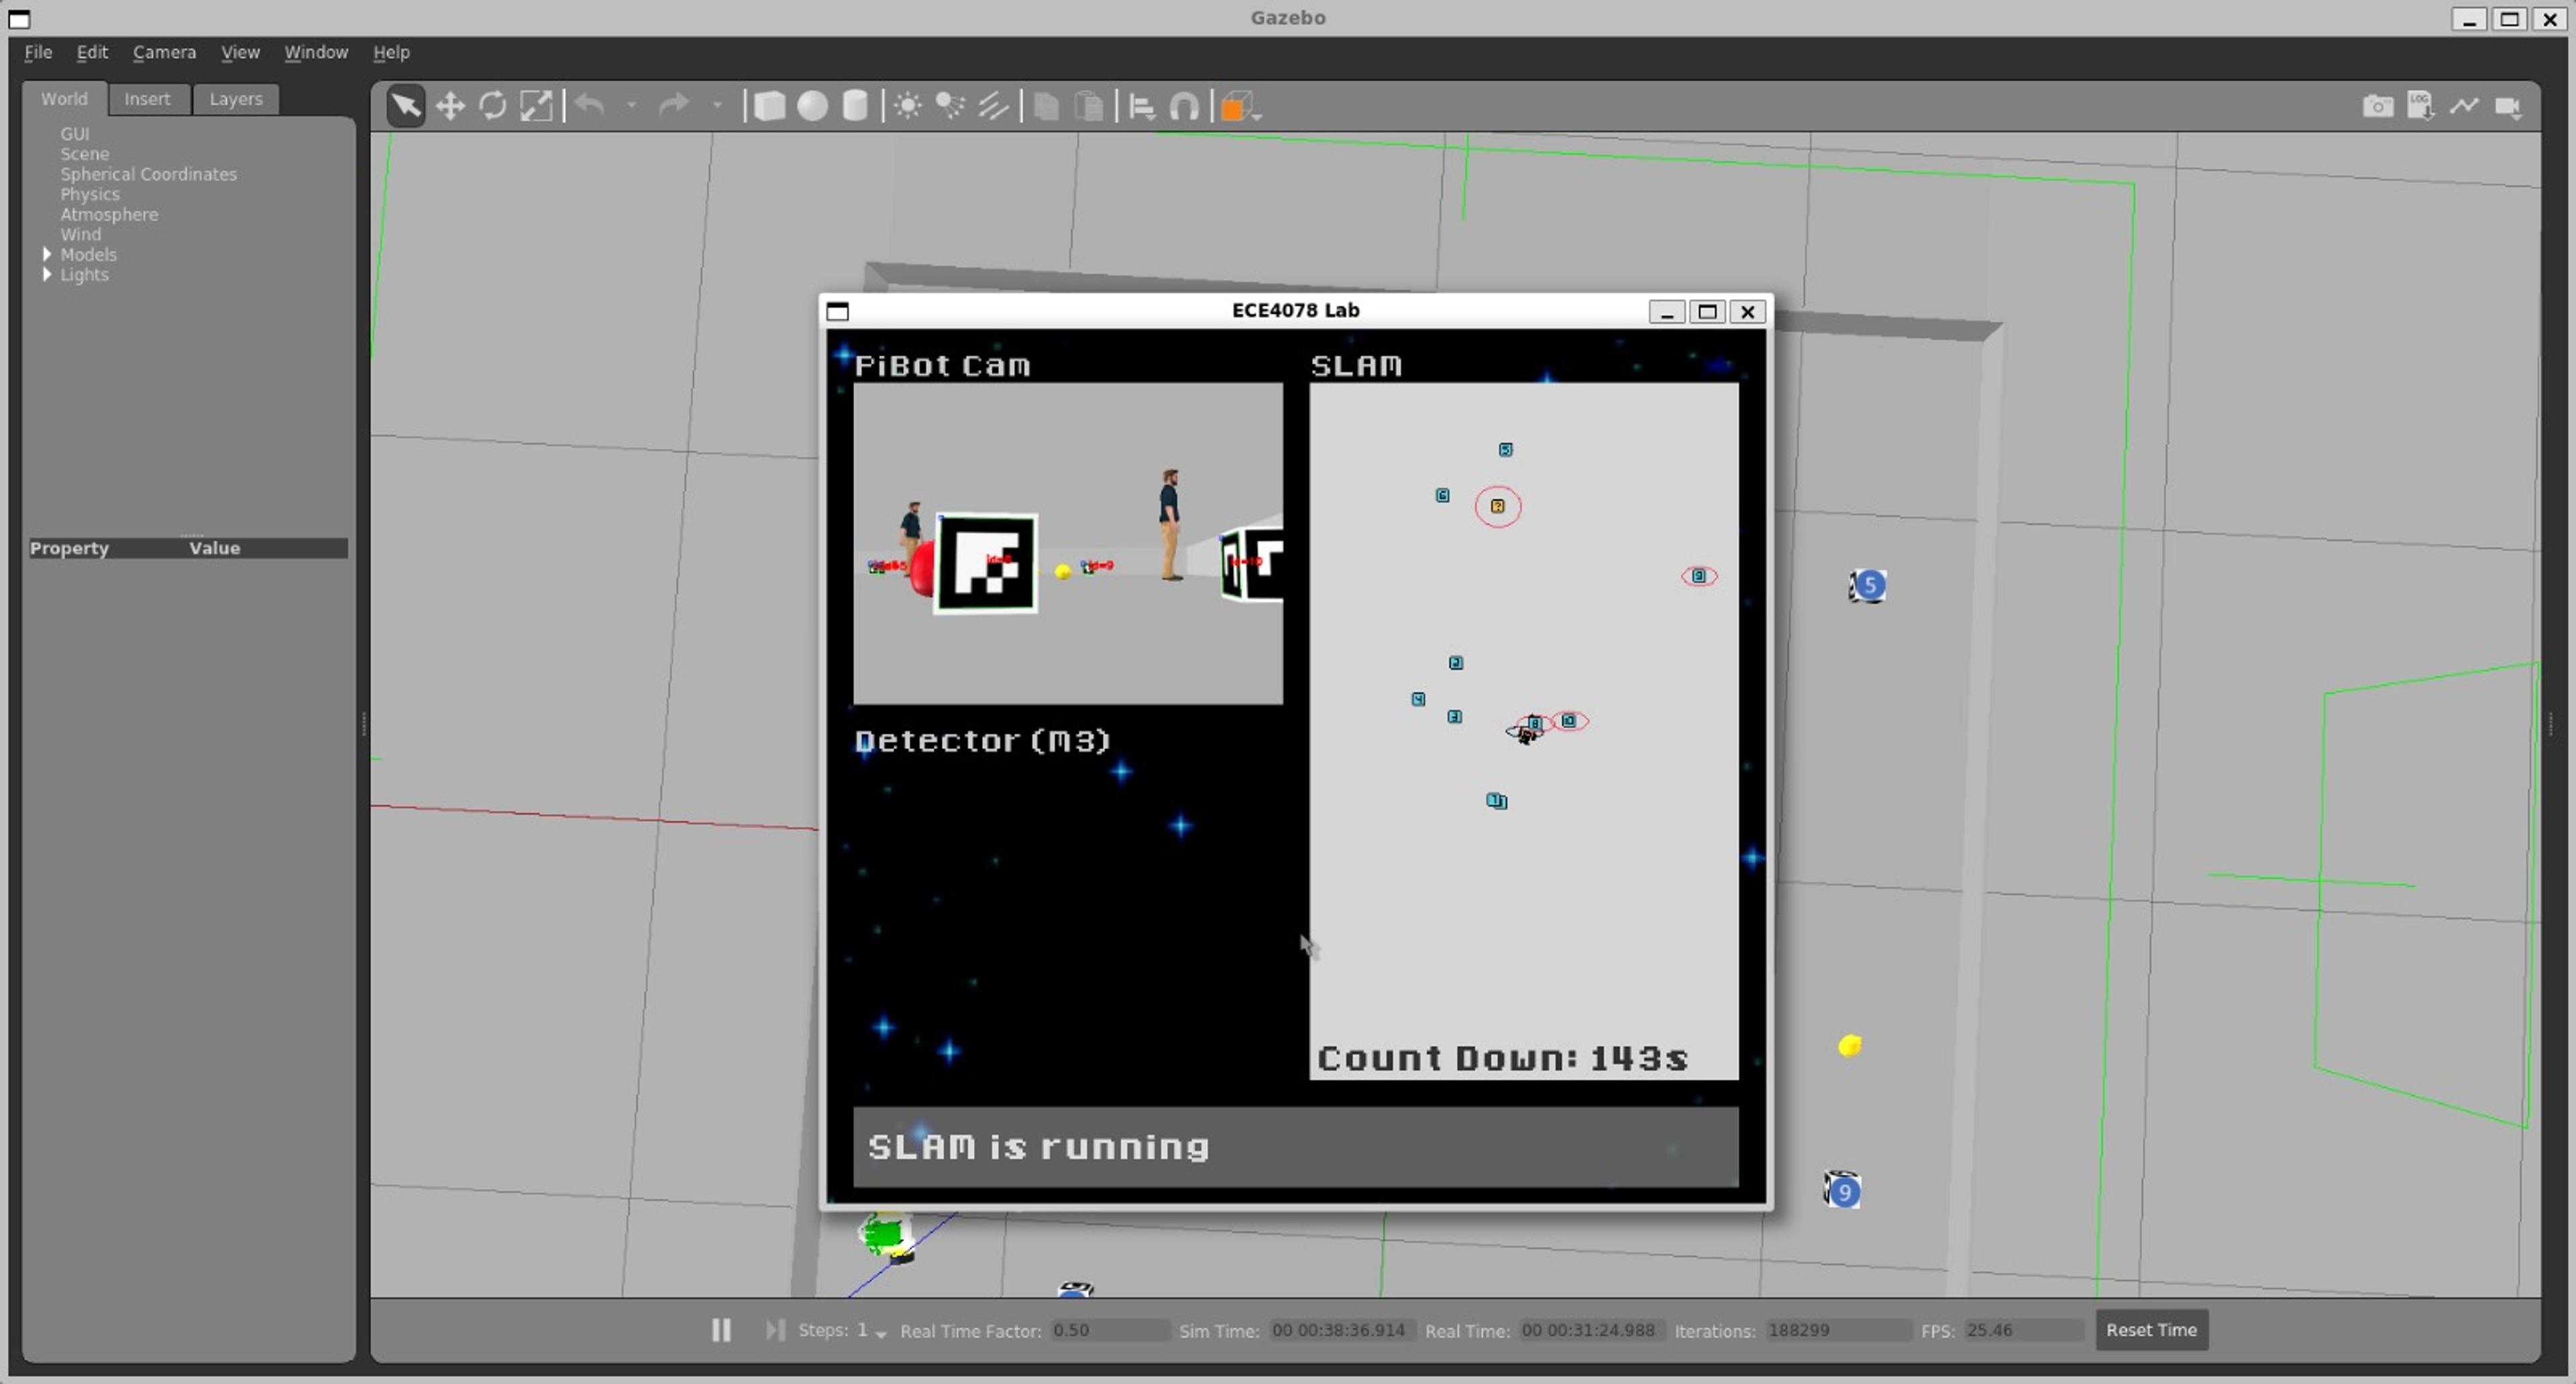Switch to the World tab

(x=64, y=99)
